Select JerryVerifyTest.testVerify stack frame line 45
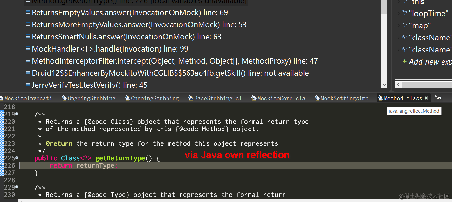Image resolution: width=452 pixels, height=202 pixels. (90, 85)
